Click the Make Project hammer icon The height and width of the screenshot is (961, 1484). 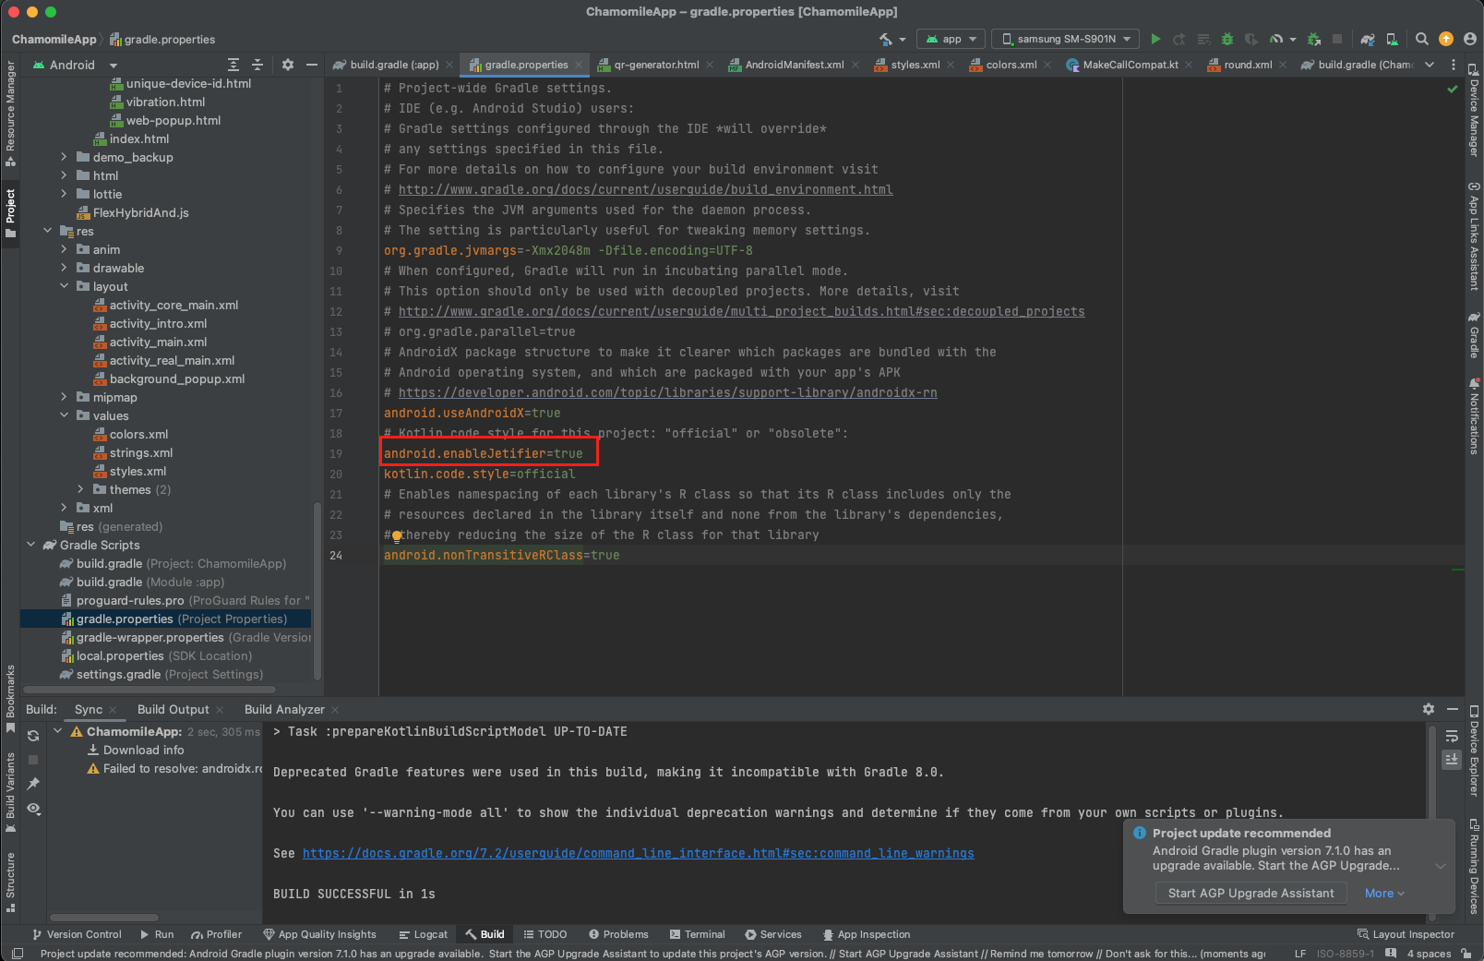(886, 39)
